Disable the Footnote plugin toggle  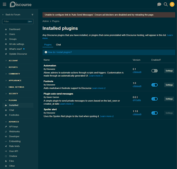click(154, 85)
